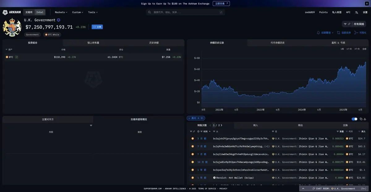371x192 pixels.
Task: Open 设置 settings in the header
Action: tap(365, 12)
